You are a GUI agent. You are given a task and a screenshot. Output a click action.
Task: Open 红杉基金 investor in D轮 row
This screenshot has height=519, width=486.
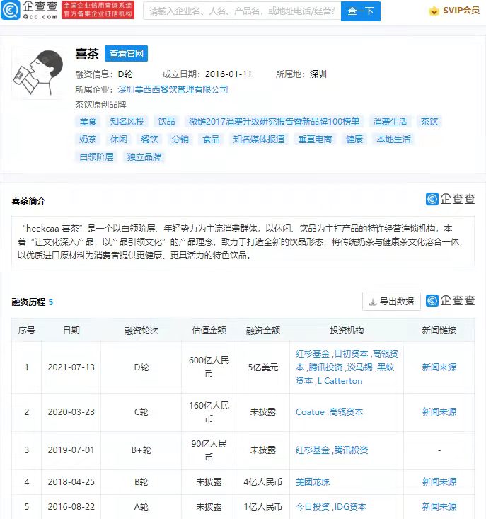[x=313, y=354]
